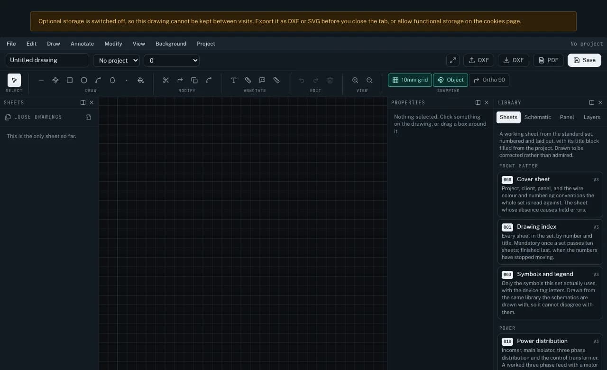607x370 pixels.
Task: Choose the Polyline draw tool
Action: click(x=55, y=80)
